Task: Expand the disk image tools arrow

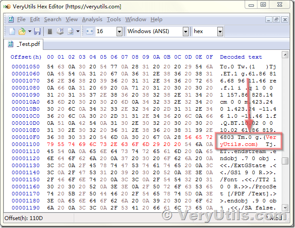Action: pyautogui.click(x=78, y=31)
